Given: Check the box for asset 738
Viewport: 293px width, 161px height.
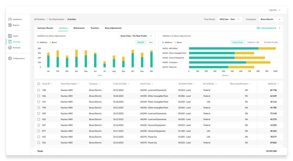Looking at the screenshot, I should coord(39,90).
